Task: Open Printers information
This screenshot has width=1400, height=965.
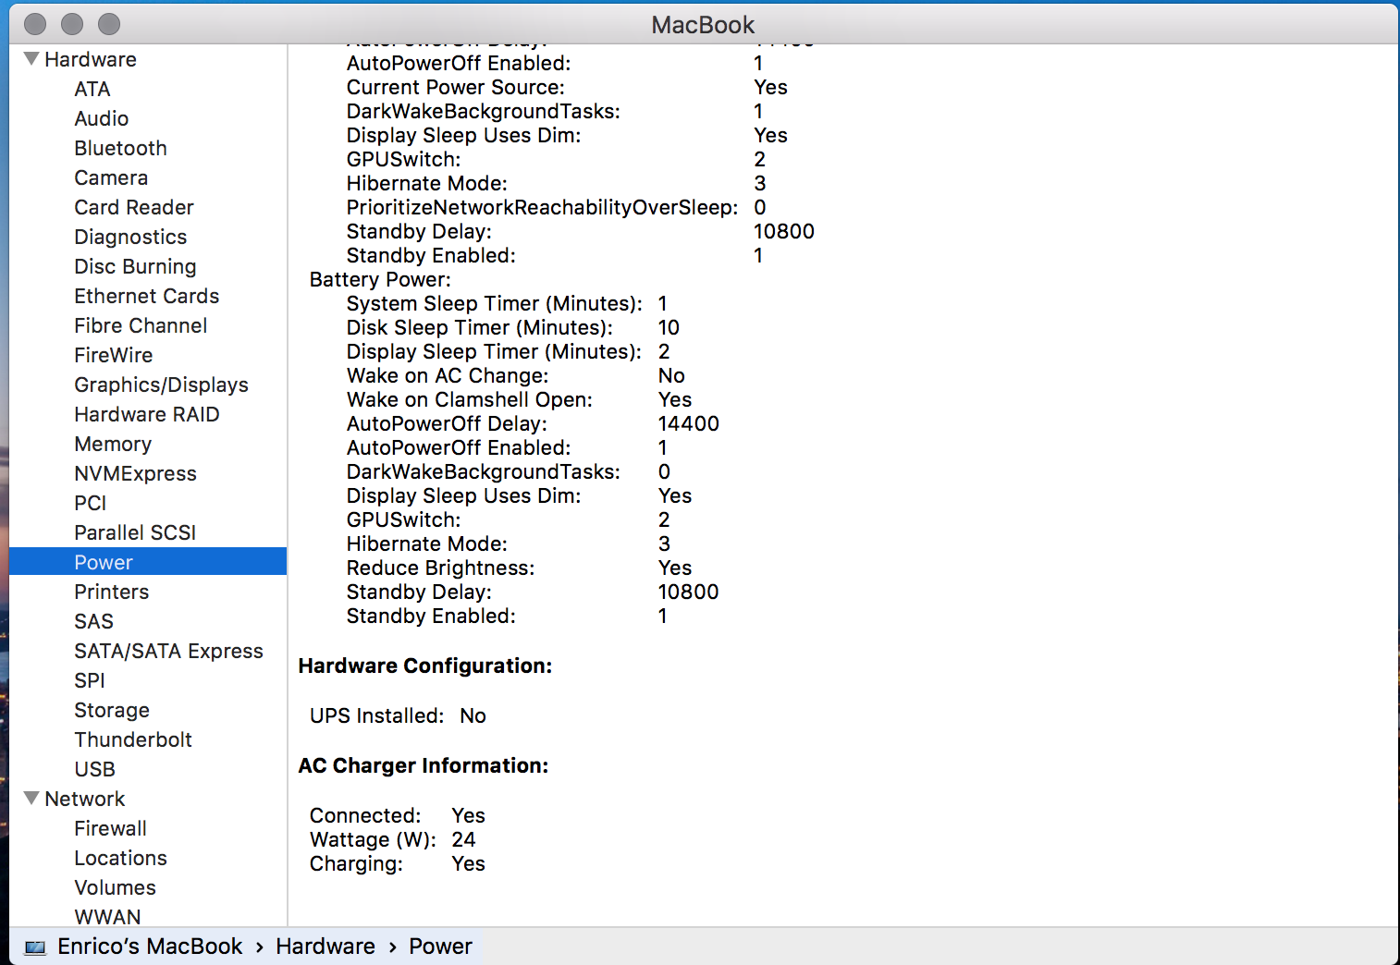Action: click(112, 592)
